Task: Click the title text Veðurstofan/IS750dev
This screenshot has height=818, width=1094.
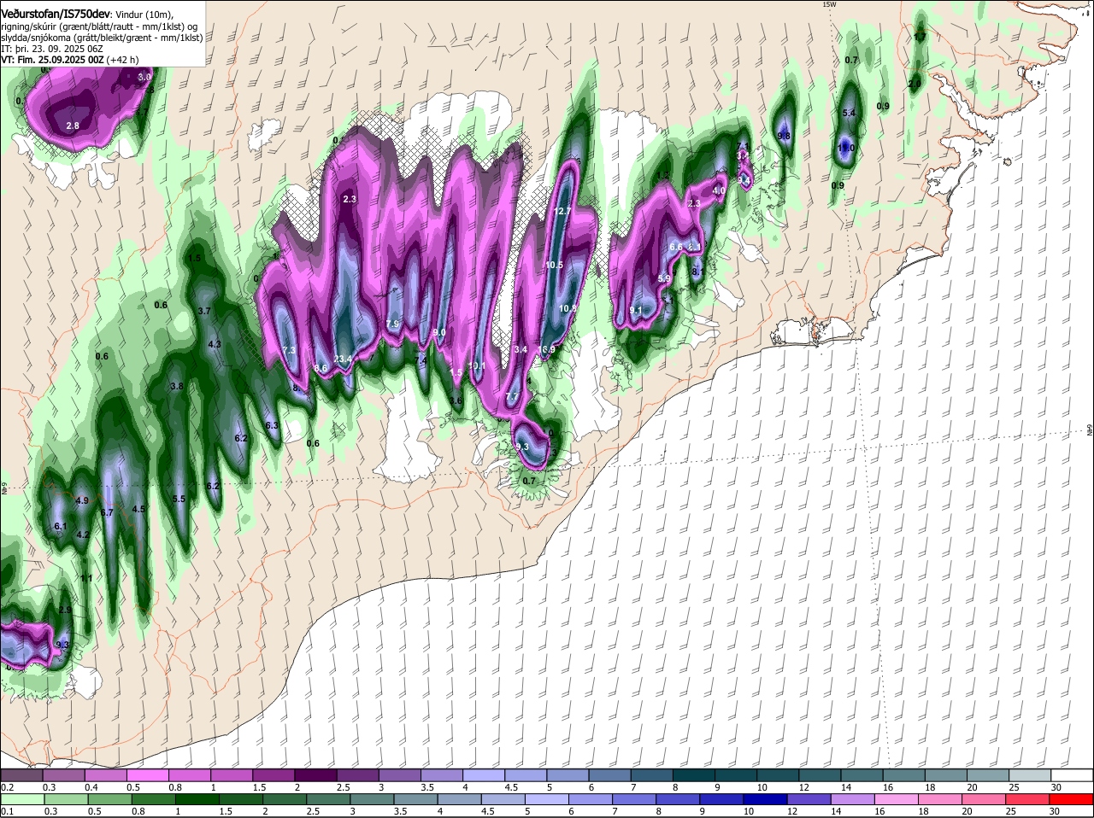Action: (x=56, y=15)
